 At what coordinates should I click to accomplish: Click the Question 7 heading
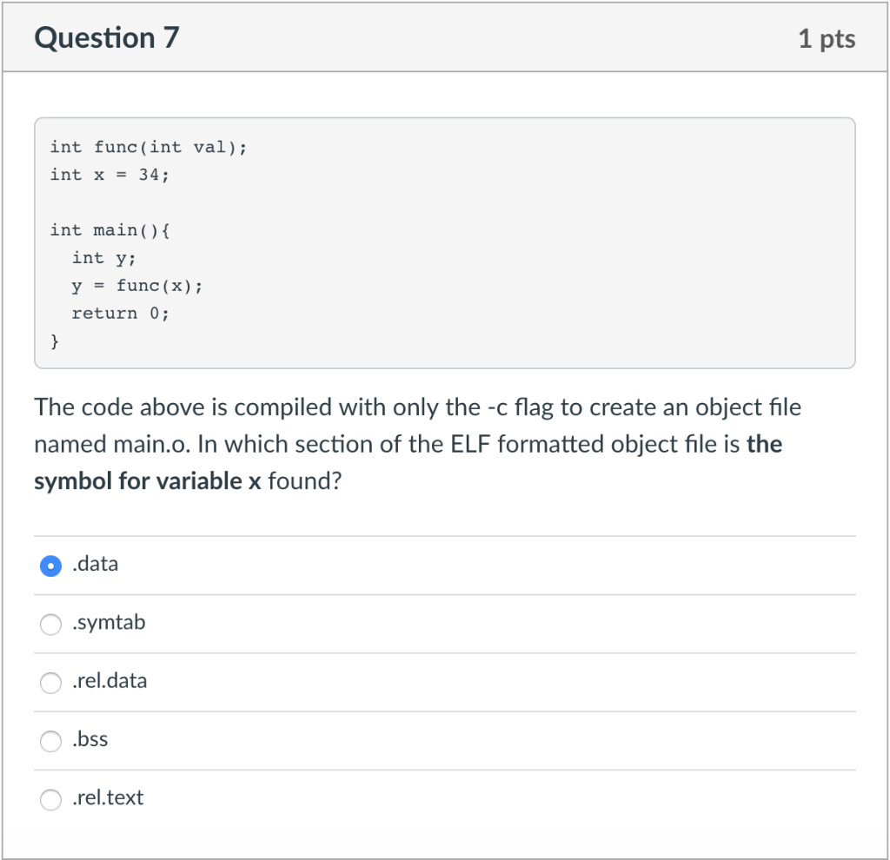pyautogui.click(x=106, y=37)
